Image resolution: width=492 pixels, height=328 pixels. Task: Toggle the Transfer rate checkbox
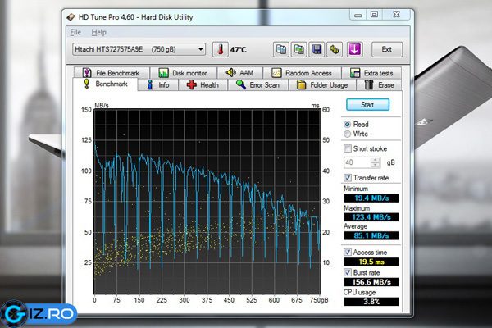(348, 178)
